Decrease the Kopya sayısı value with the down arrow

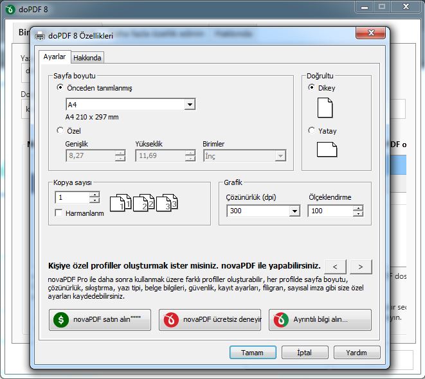coord(95,200)
